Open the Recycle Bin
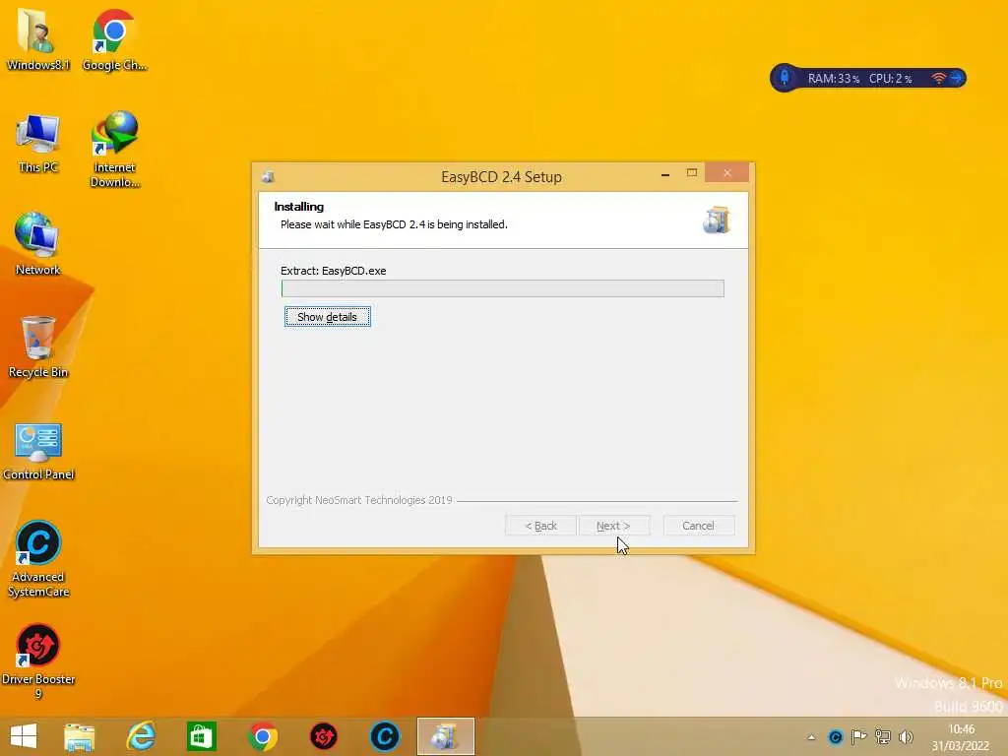Viewport: 1008px width, 756px height. coord(38,347)
